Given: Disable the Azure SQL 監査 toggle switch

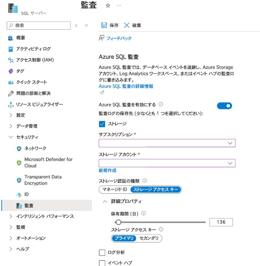Looking at the screenshot, I should click(x=224, y=106).
